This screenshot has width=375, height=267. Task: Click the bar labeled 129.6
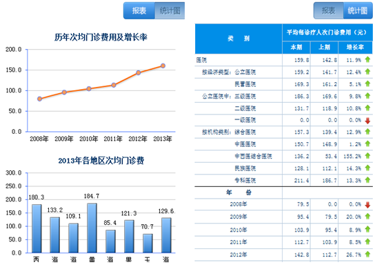(x=166, y=235)
